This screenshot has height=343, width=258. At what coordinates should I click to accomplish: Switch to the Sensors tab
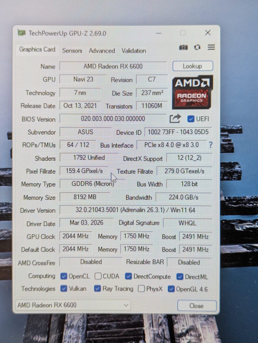72,51
